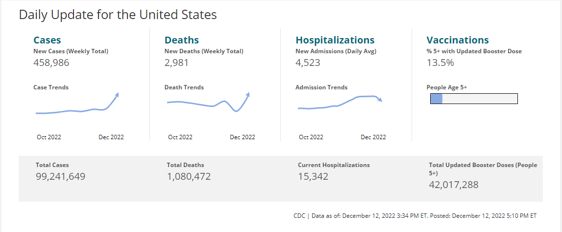Open the Cases heading link
The height and width of the screenshot is (232, 562).
(47, 40)
